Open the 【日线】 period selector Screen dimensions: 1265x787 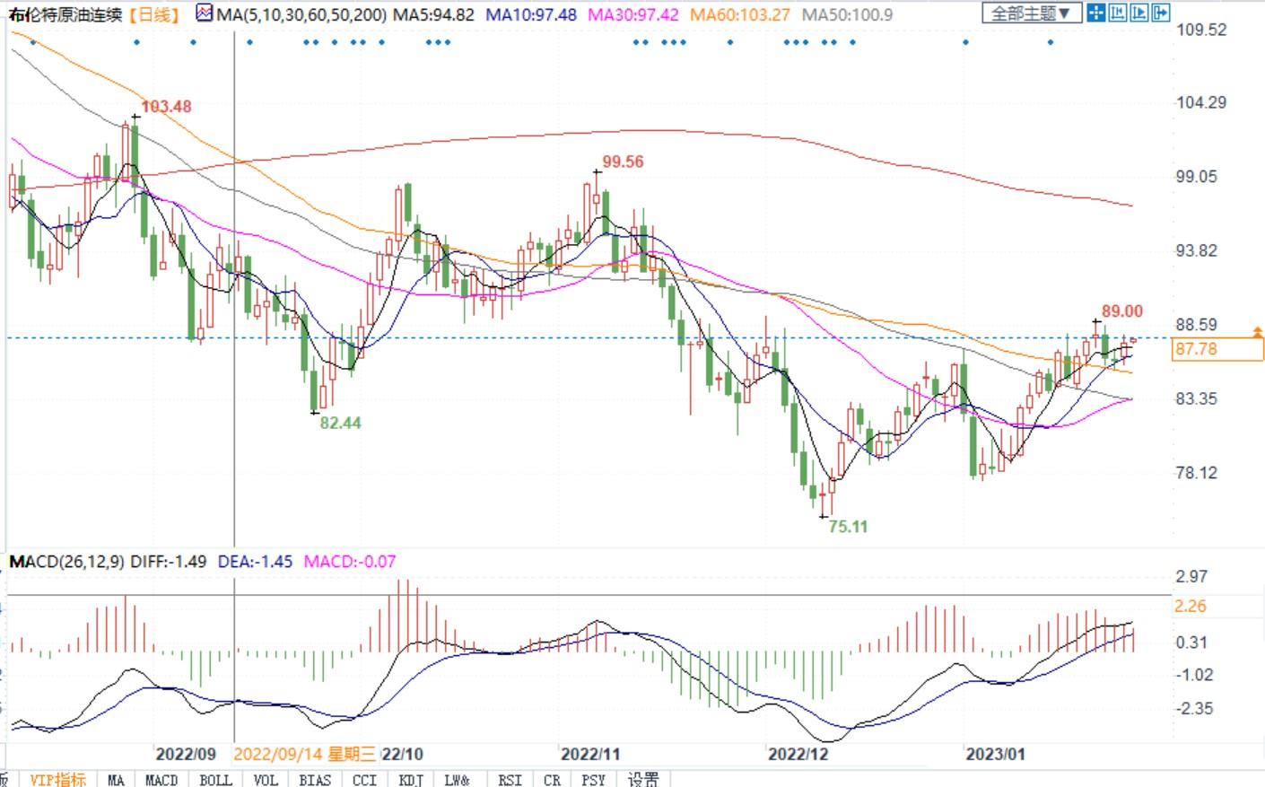pyautogui.click(x=154, y=14)
